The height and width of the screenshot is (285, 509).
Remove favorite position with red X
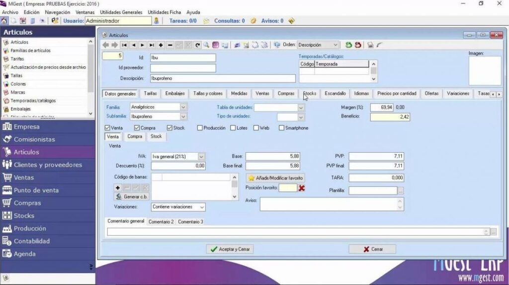(x=302, y=188)
